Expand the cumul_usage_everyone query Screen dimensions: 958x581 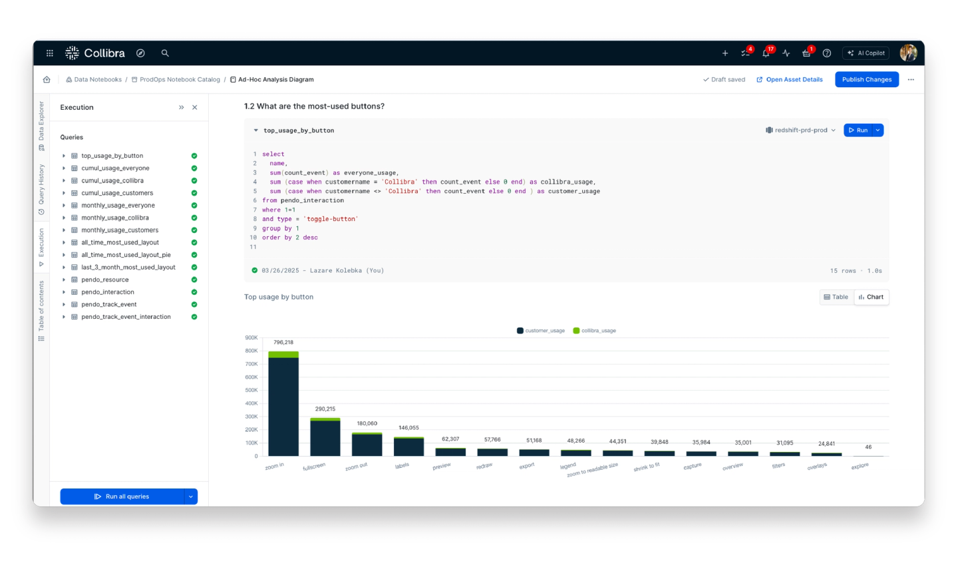click(x=64, y=168)
